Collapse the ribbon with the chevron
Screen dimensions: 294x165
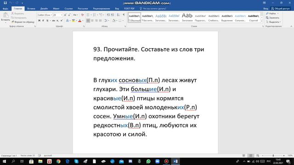(291, 27)
